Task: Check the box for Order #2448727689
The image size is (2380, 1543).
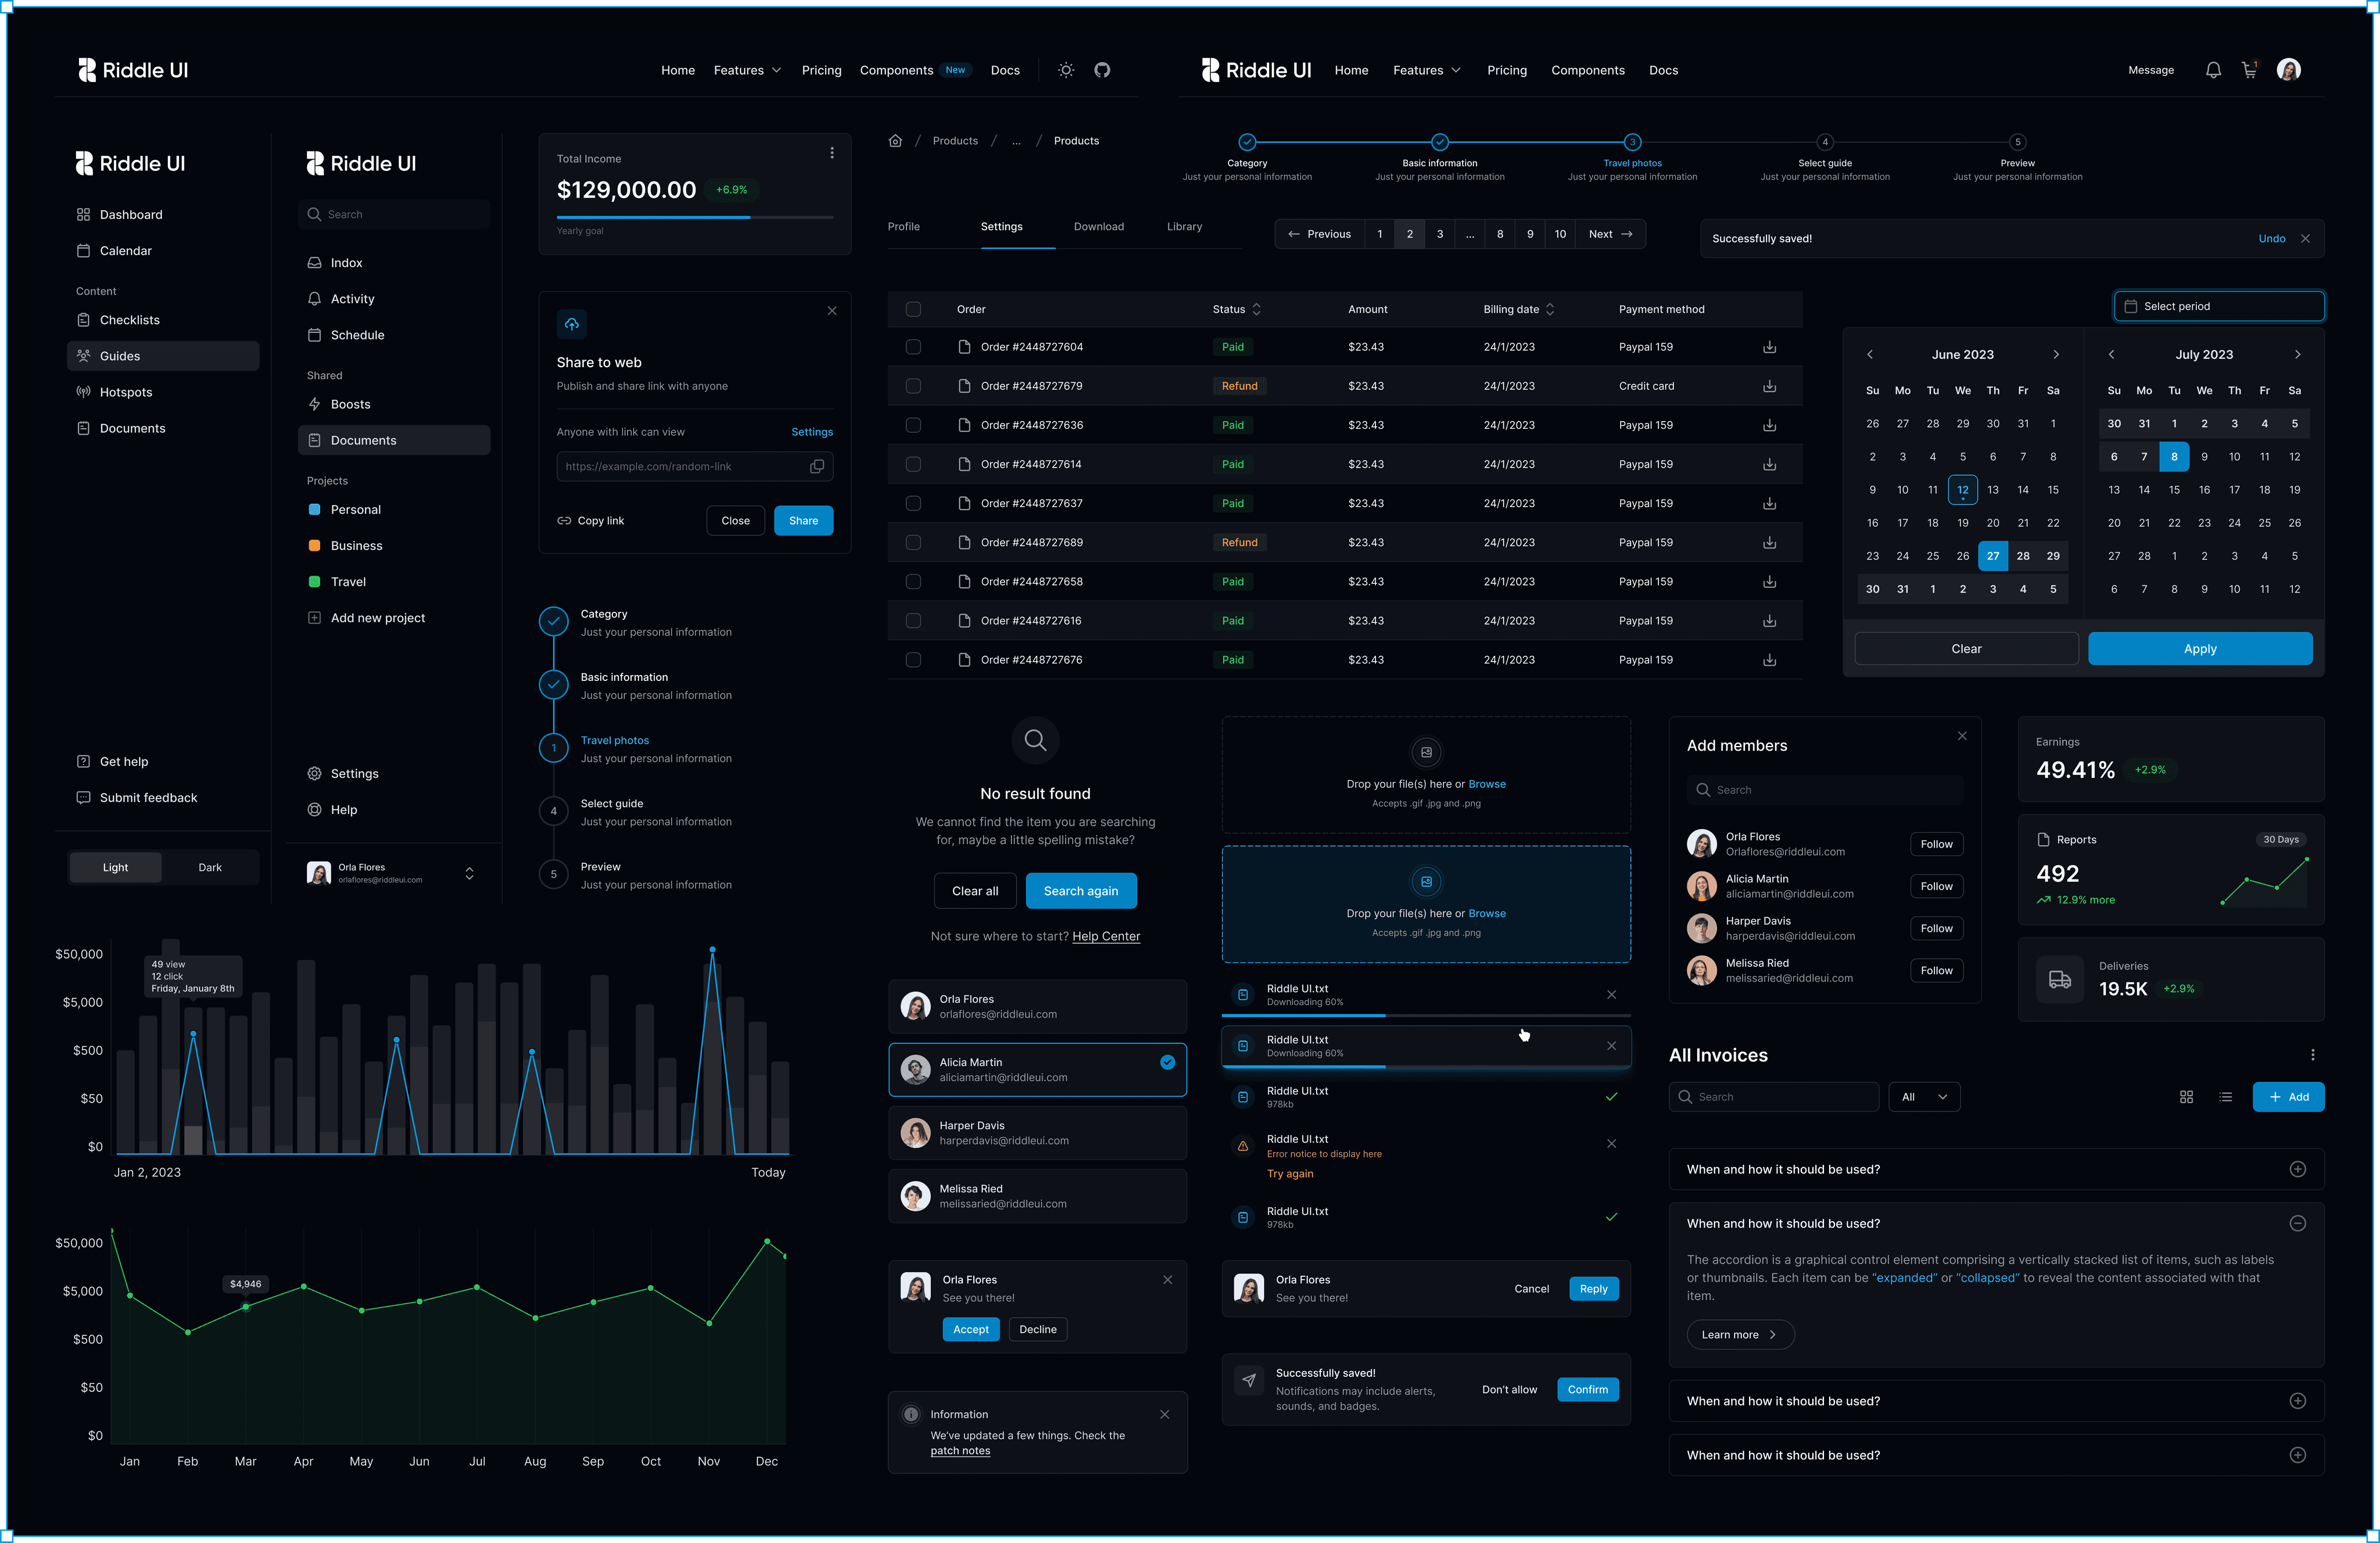Action: pyautogui.click(x=913, y=543)
